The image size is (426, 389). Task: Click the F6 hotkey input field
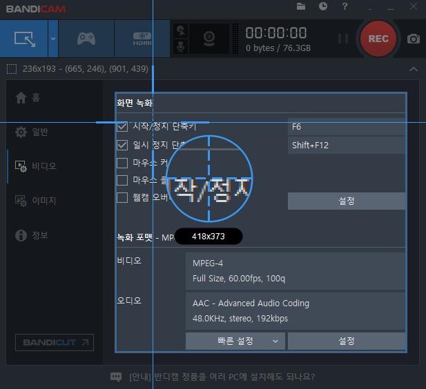(x=347, y=127)
